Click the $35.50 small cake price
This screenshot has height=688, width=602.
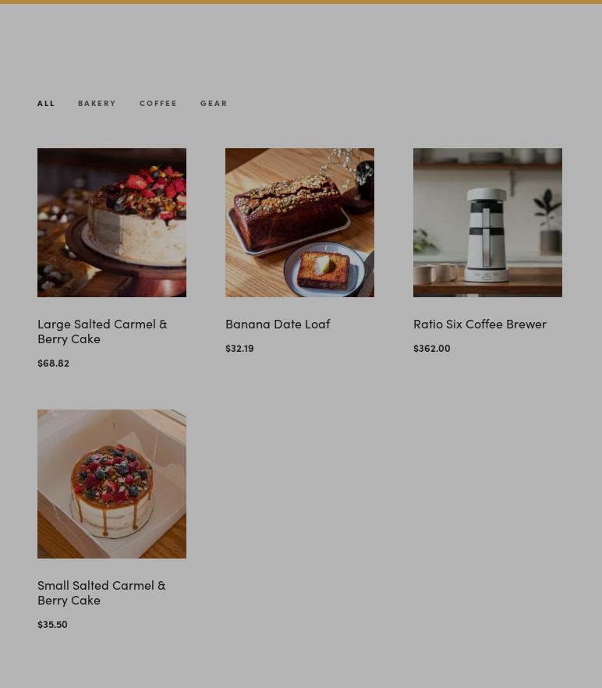[x=53, y=624]
